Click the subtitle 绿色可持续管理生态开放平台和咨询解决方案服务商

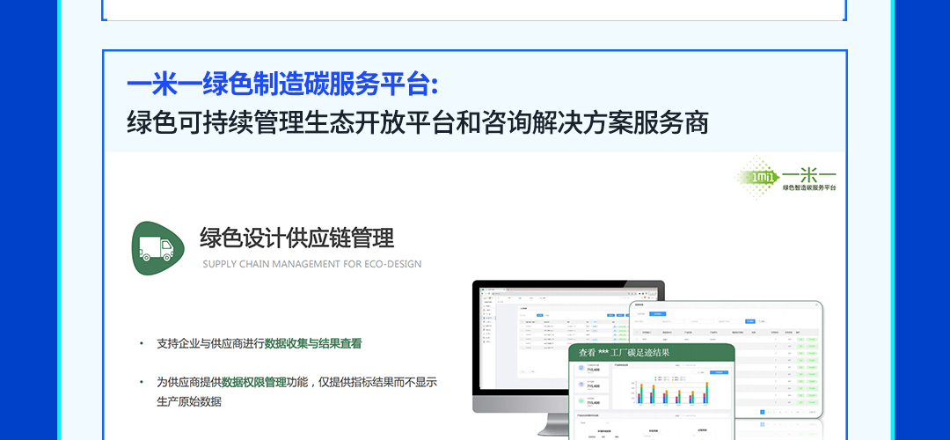click(418, 123)
